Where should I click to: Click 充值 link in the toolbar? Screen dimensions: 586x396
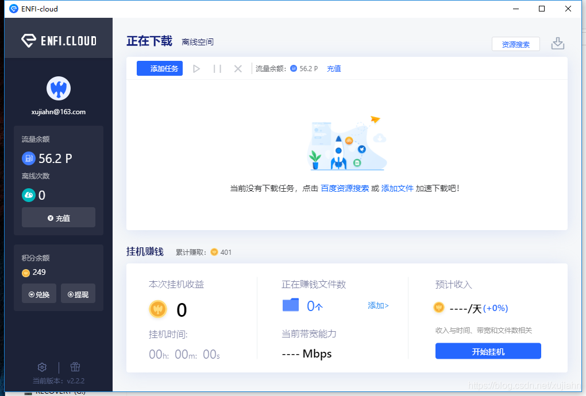coord(334,69)
